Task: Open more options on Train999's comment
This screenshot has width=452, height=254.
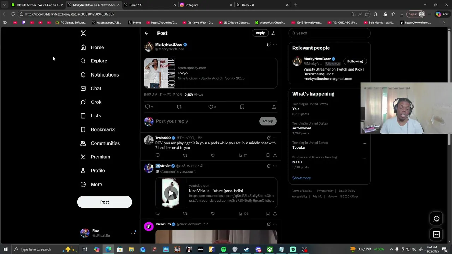Action: pos(275,138)
